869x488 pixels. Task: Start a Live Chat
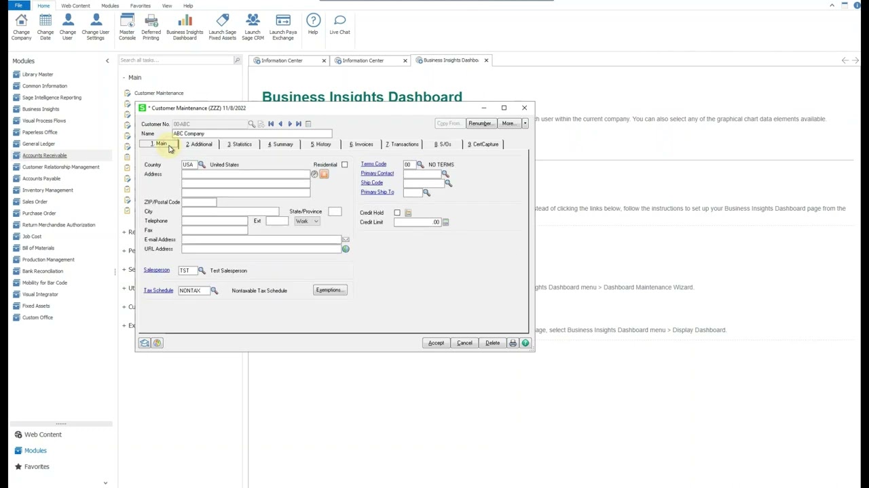(340, 24)
